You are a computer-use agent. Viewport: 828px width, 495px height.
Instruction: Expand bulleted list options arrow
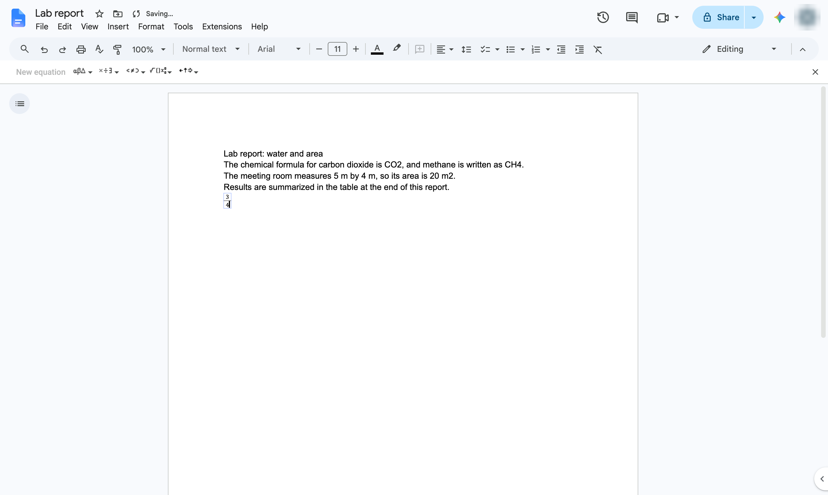click(x=522, y=49)
